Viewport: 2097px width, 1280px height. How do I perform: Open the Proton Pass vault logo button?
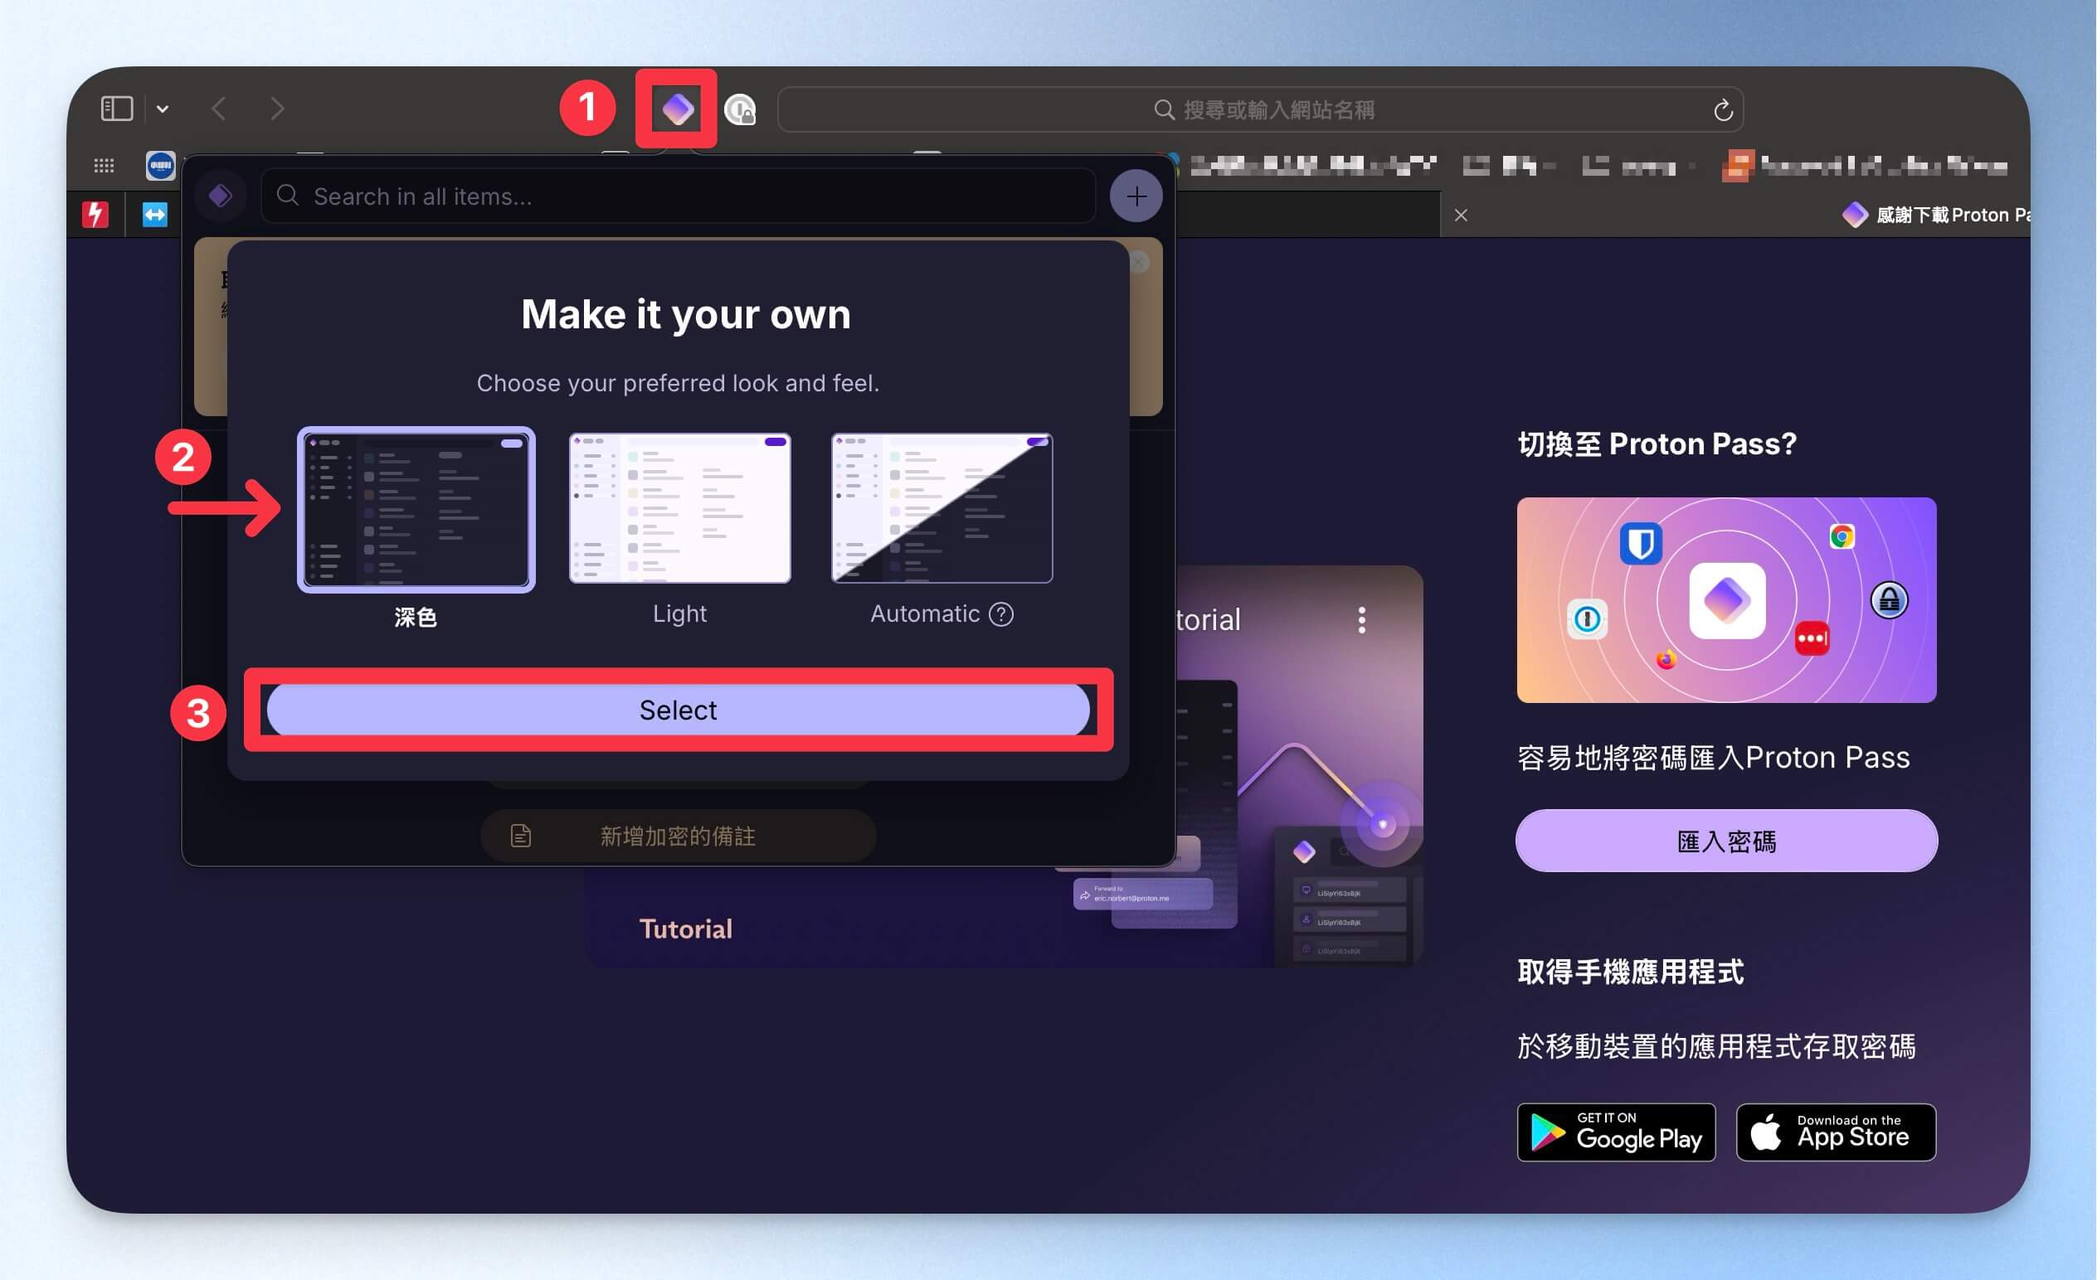(x=221, y=196)
